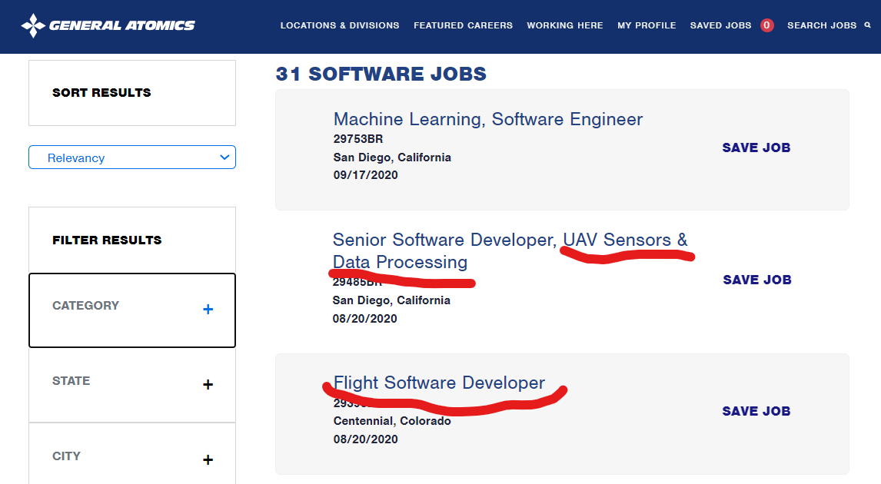881x484 pixels.
Task: Open Search Jobs
Action: pos(822,25)
